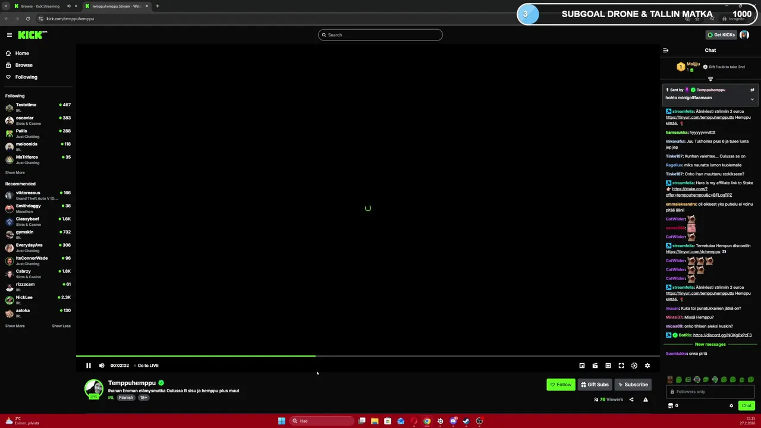The image size is (761, 428).
Task: Open Pullis channel in Following list
Action: [38, 134]
